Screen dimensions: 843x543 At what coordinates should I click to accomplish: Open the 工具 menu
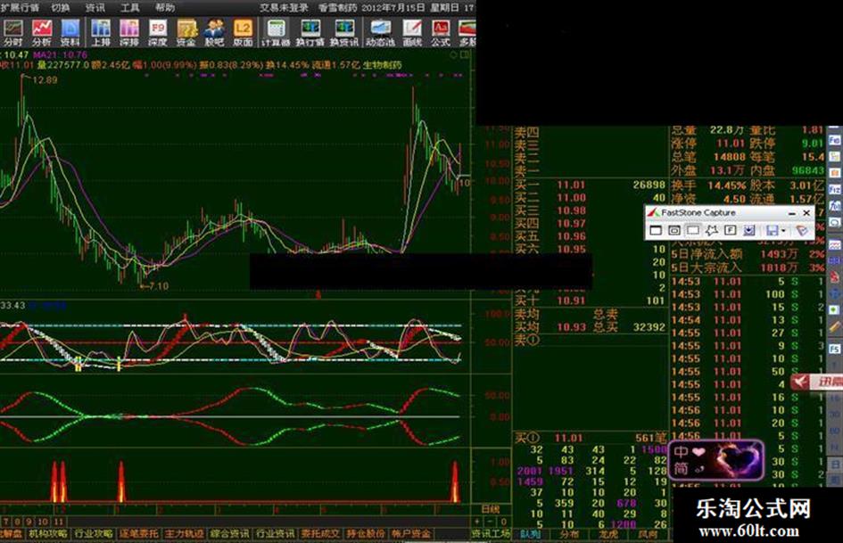click(130, 7)
